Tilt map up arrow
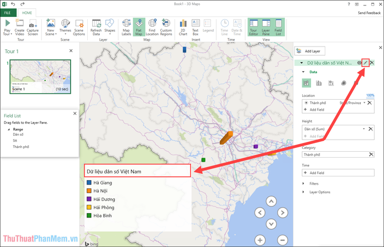The width and height of the screenshot is (384, 247). pyautogui.click(x=271, y=202)
